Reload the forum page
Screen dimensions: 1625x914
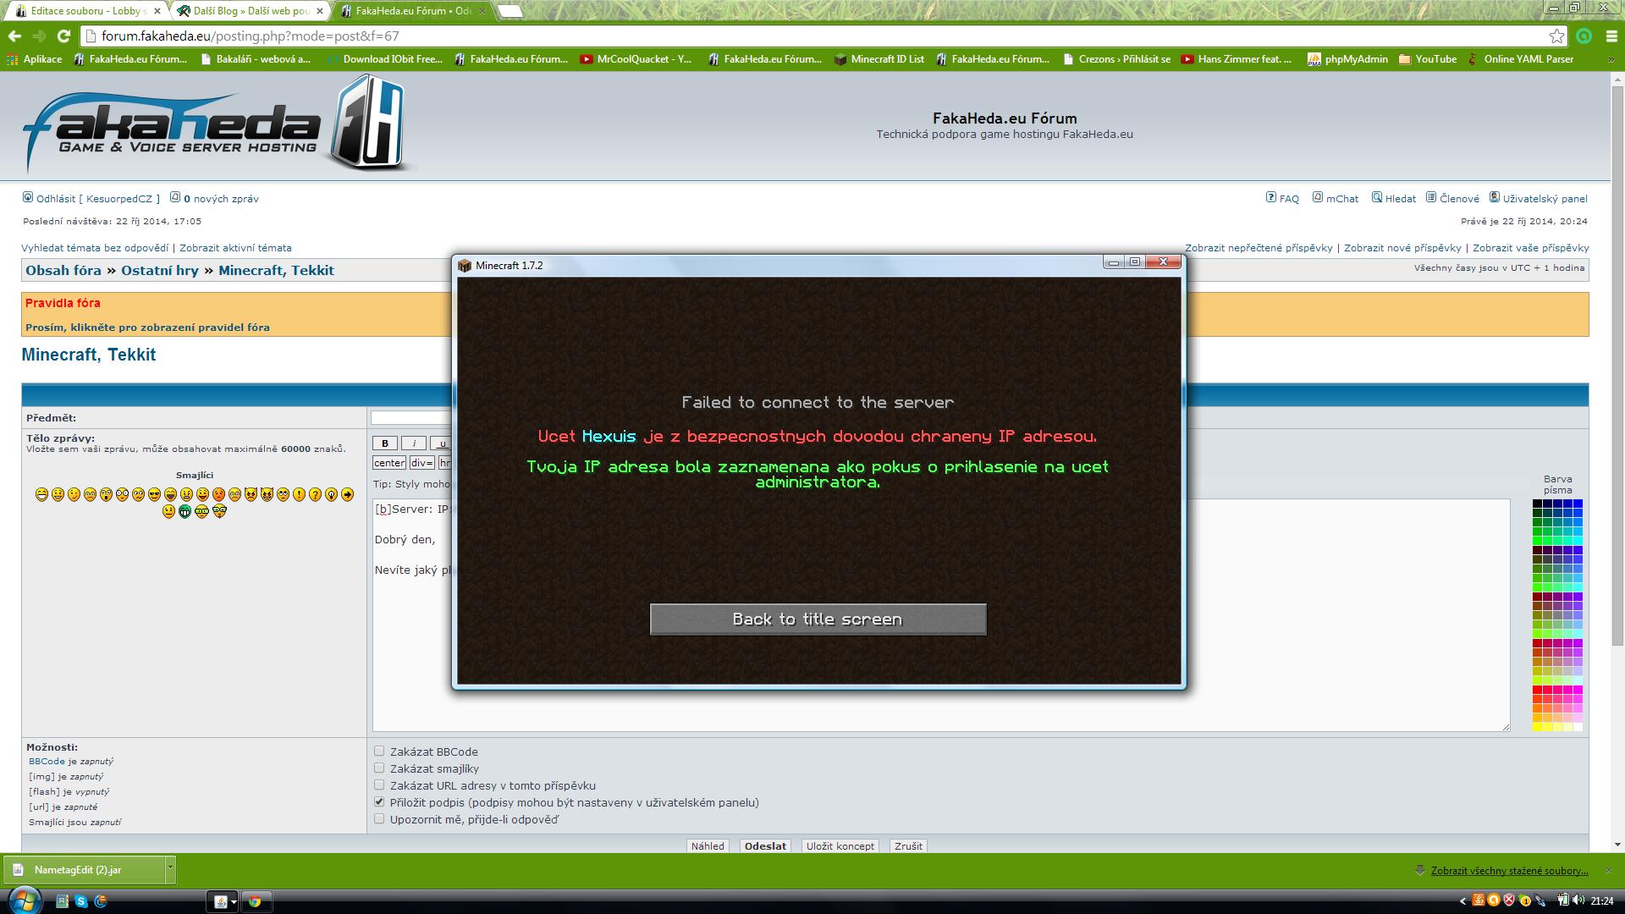(63, 36)
